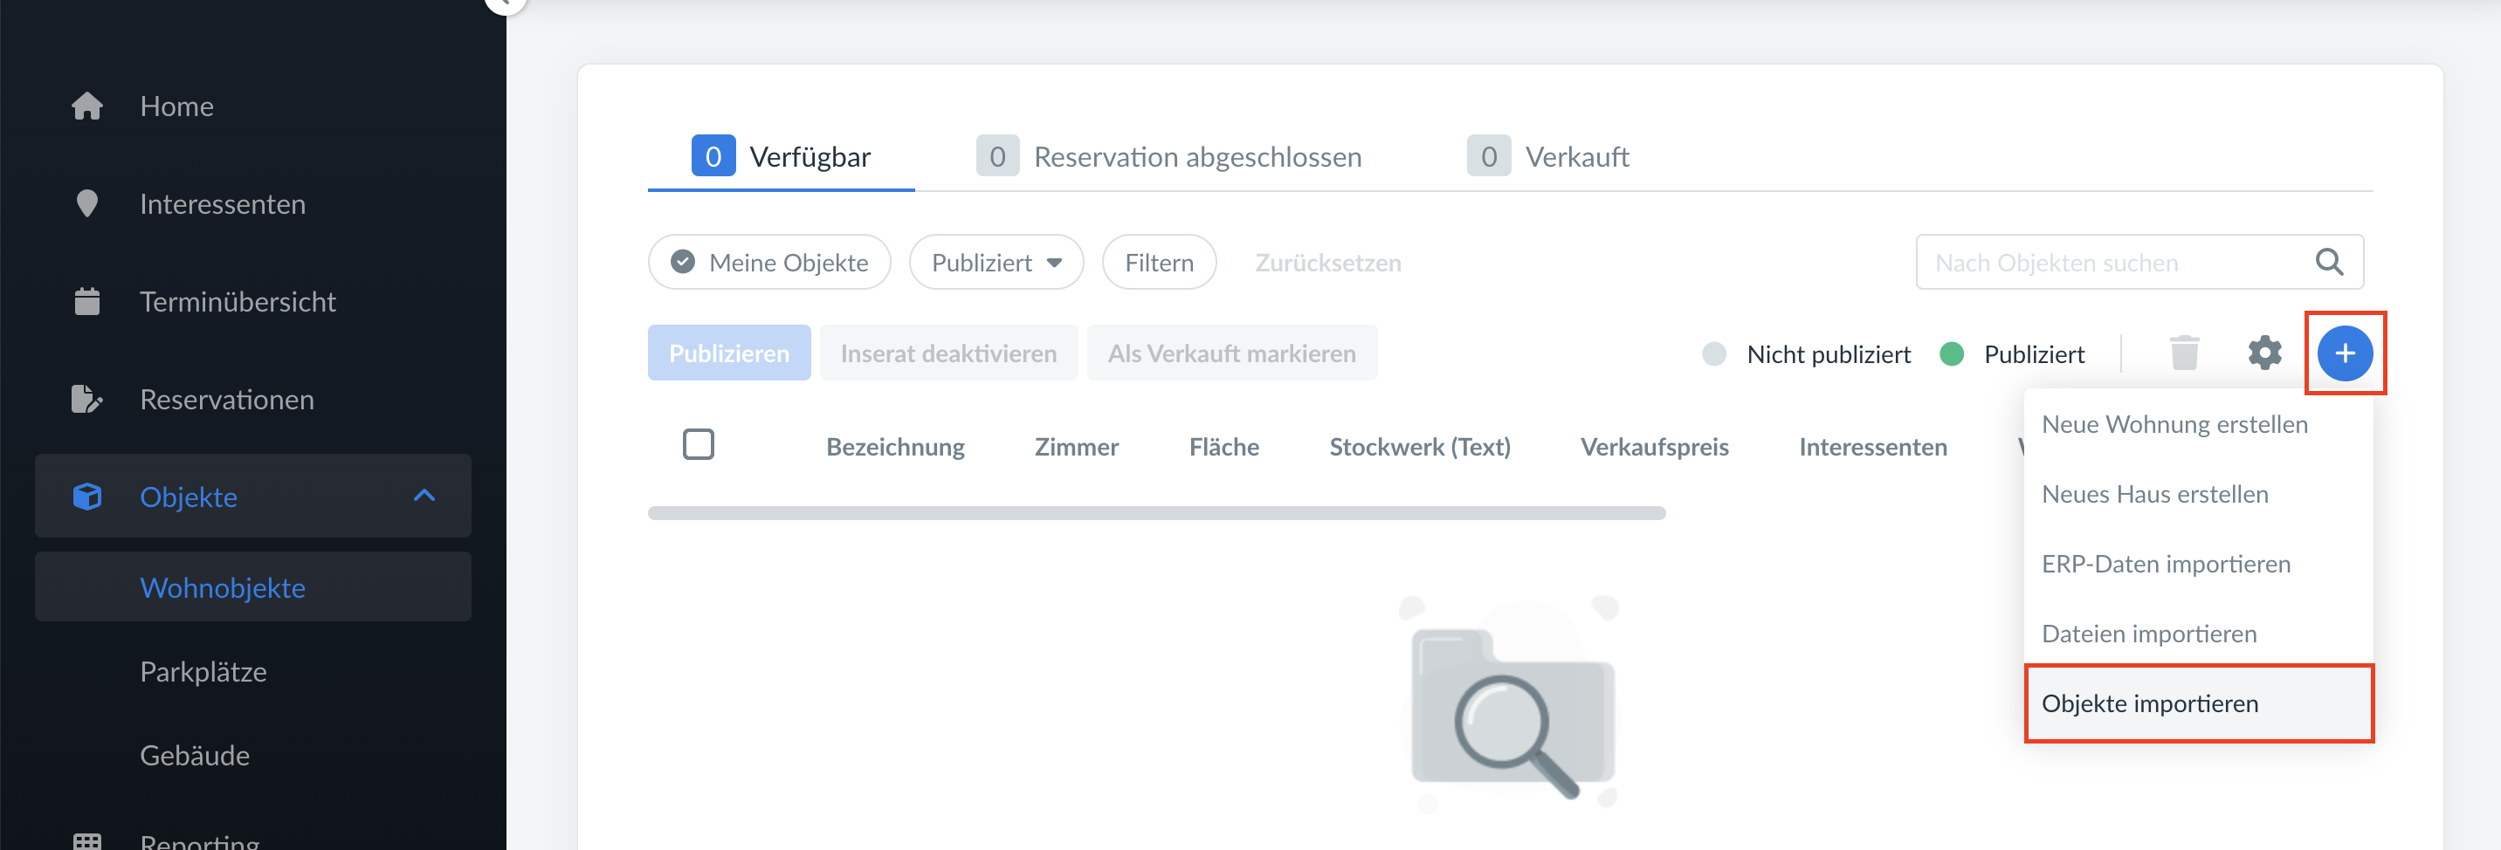Screen dimensions: 2501x850
Task: Click the Inserat deaktivieren button
Action: click(x=948, y=353)
